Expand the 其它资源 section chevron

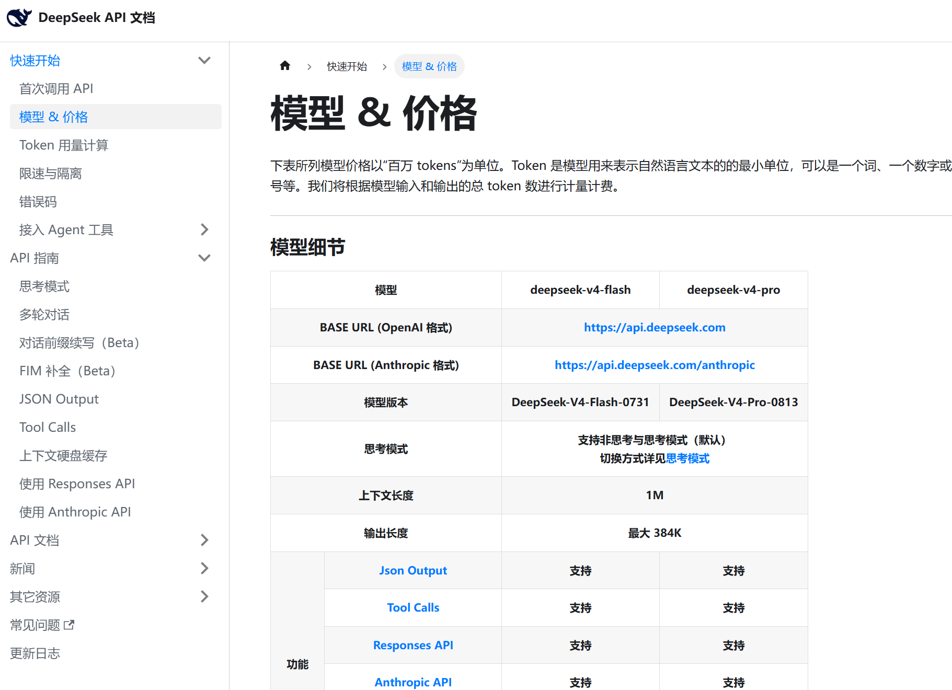(x=204, y=596)
